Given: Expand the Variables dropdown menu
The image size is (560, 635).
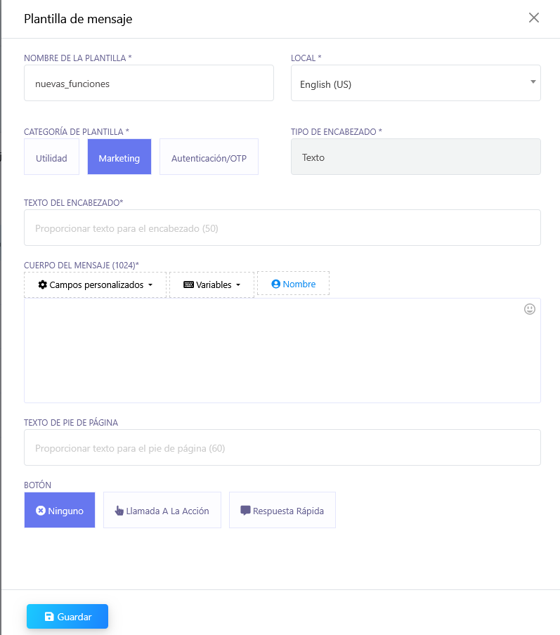Looking at the screenshot, I should point(211,285).
